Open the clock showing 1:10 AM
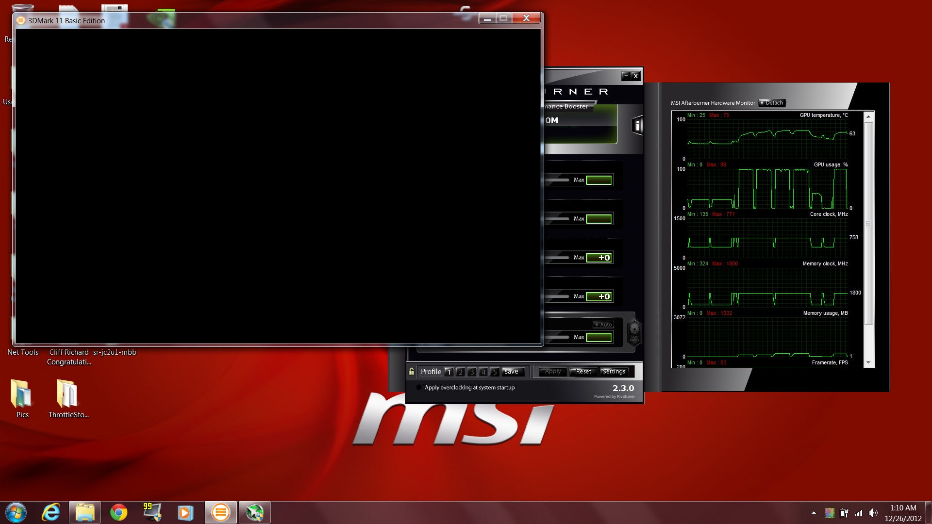 click(903, 513)
